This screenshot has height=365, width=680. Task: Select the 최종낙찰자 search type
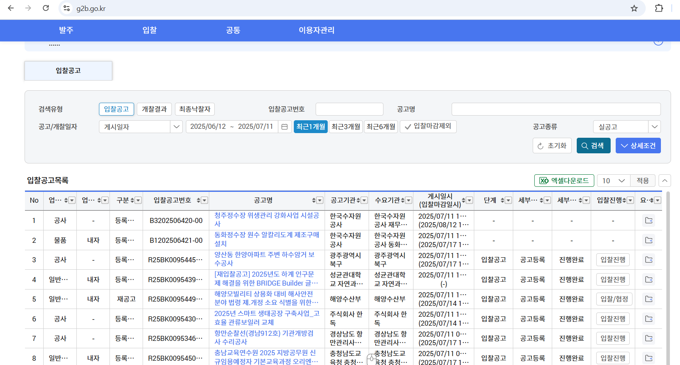195,109
